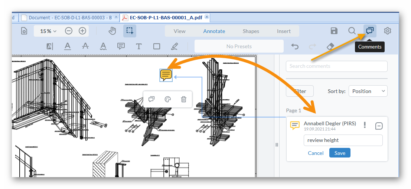The image size is (411, 189).
Task: Click the zoom out minus icon
Action: [69, 31]
